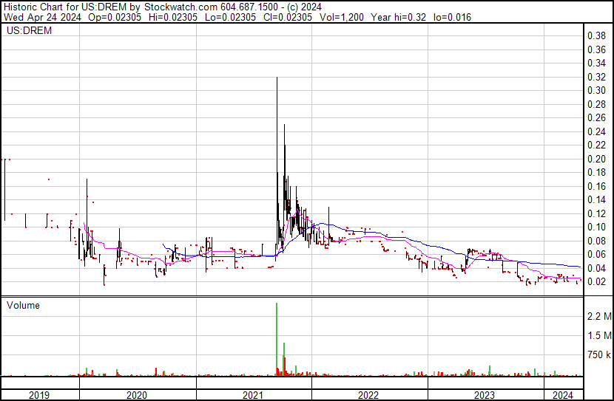Click the Volume panel label
The image size is (614, 401).
tap(23, 305)
